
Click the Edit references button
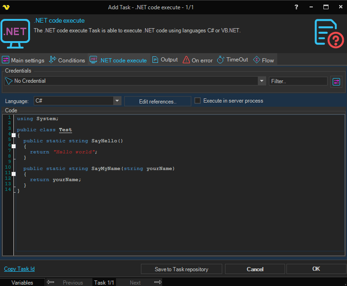tap(158, 101)
